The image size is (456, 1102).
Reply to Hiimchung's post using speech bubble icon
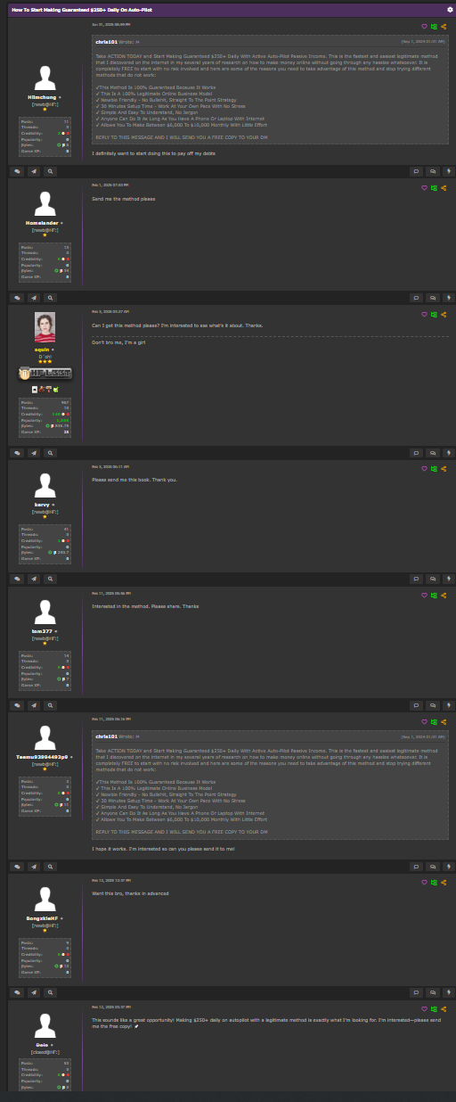(x=416, y=170)
